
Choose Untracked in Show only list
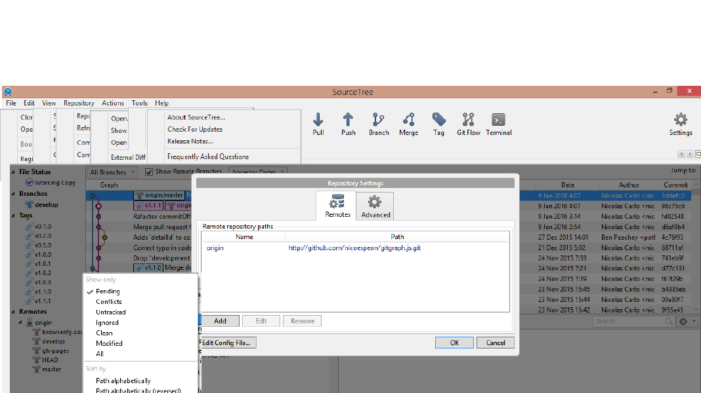(110, 312)
